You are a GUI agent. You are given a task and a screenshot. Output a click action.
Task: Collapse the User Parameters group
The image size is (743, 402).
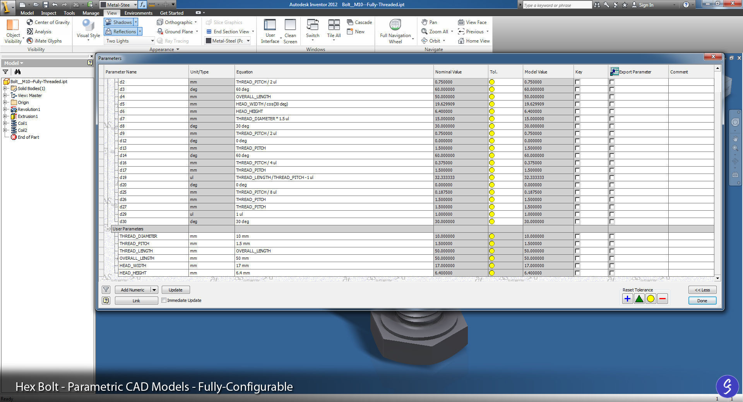point(108,229)
